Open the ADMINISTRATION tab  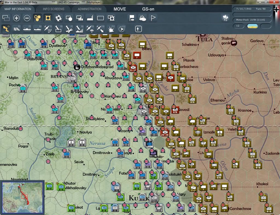[89, 9]
